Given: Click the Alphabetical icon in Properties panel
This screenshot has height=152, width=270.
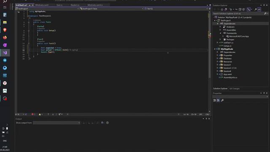Looking at the screenshot, I should (x=218, y=100).
